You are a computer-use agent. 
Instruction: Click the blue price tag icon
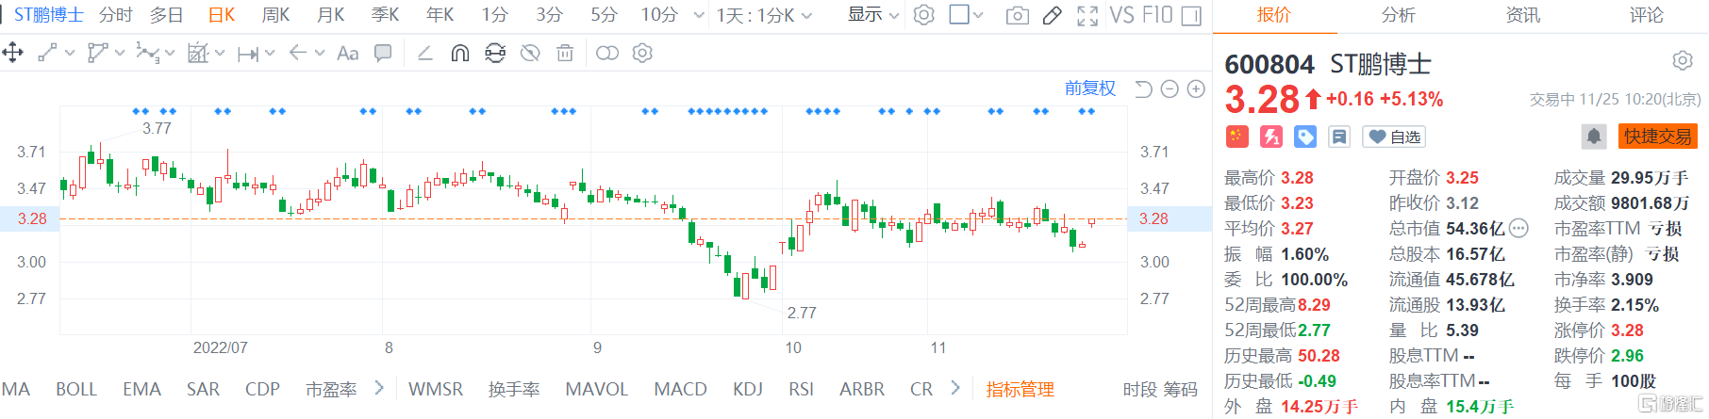coord(1304,137)
